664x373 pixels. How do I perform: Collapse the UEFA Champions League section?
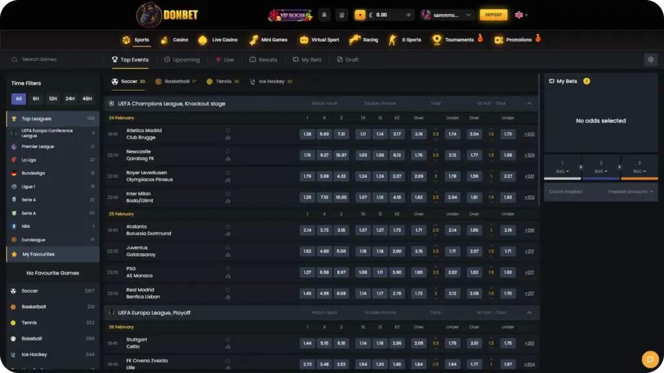(529, 104)
